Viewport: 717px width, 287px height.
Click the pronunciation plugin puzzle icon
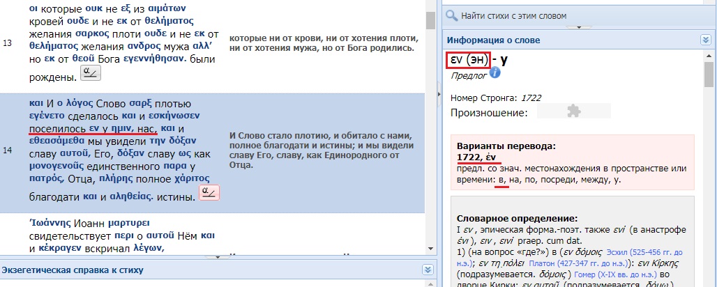point(573,111)
